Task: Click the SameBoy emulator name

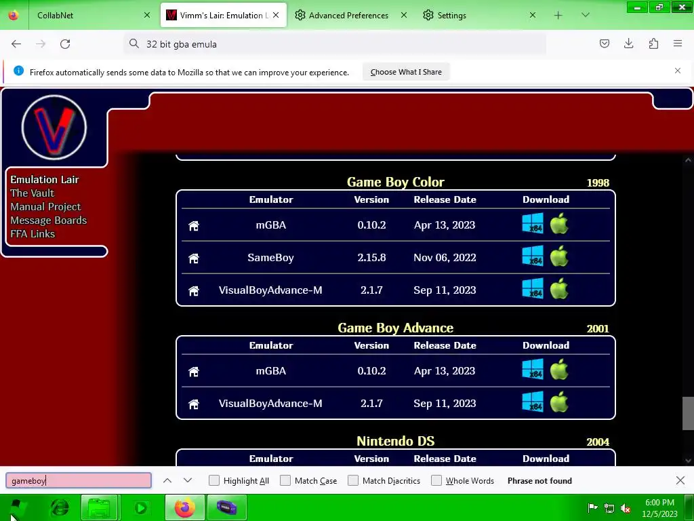Action: [270, 257]
